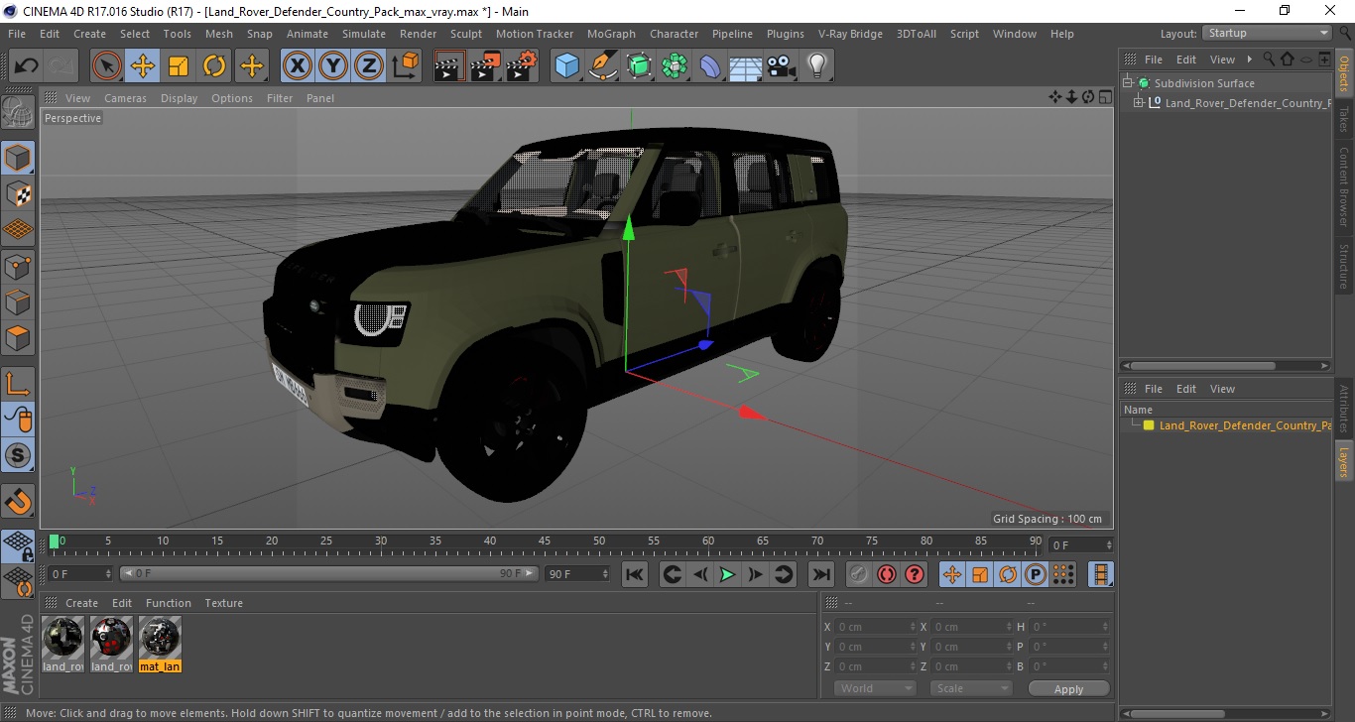Switch to Model mode
1355x722 pixels.
click(x=18, y=158)
